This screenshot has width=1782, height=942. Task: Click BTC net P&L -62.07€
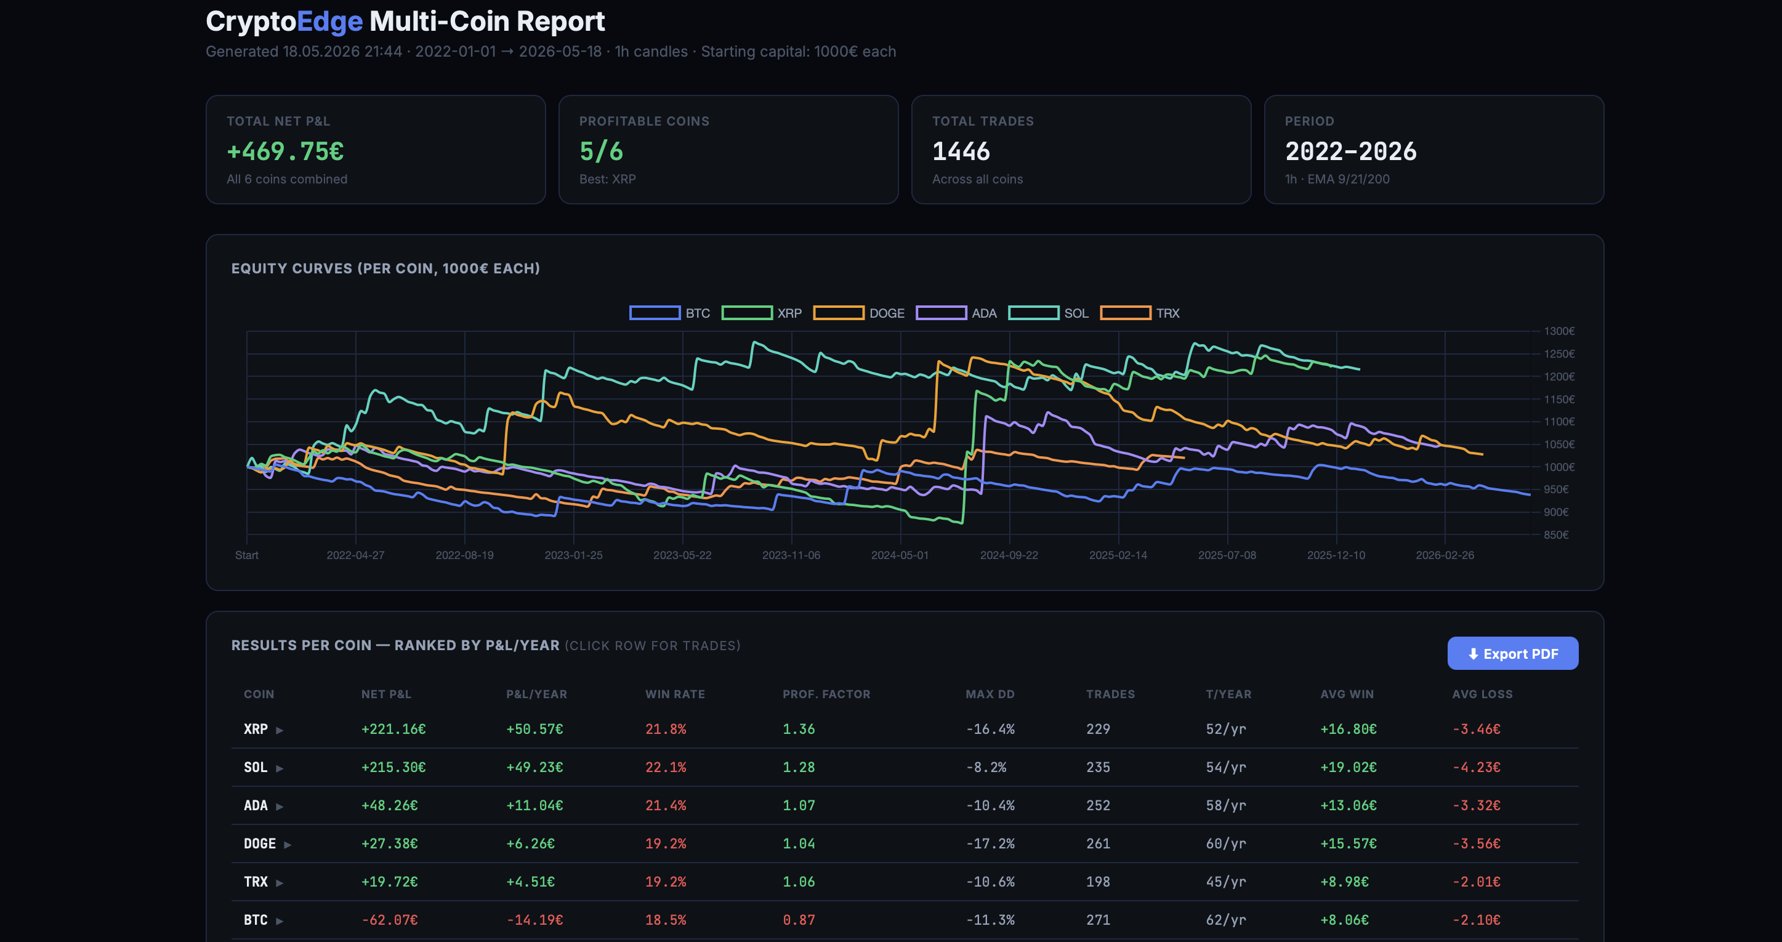[x=390, y=919]
